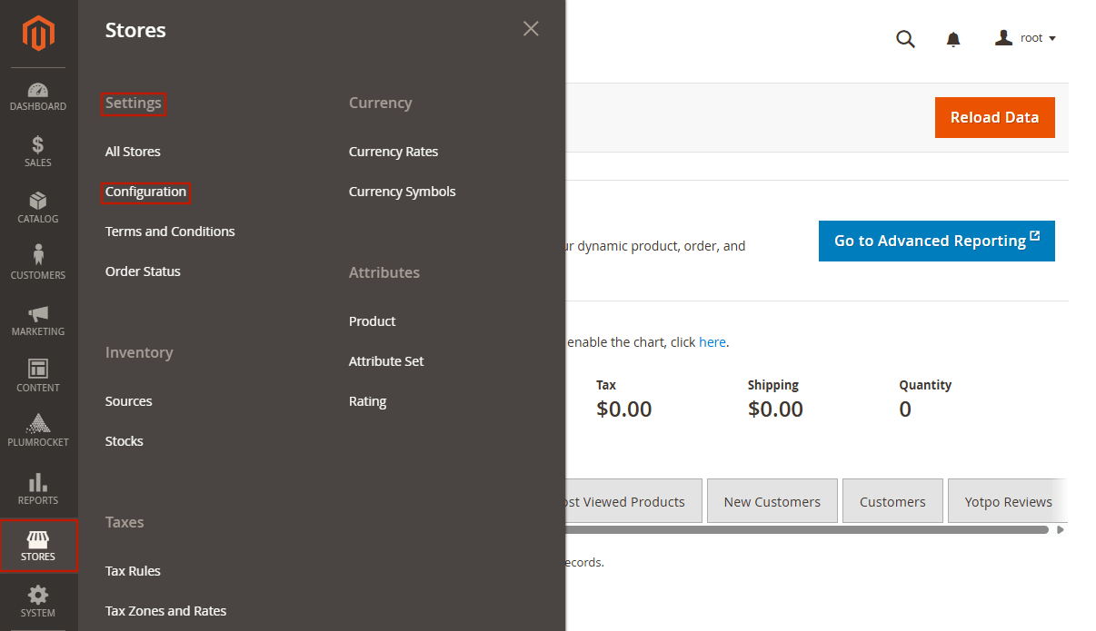Click the external link icon on Advanced Reporting

click(x=1035, y=238)
